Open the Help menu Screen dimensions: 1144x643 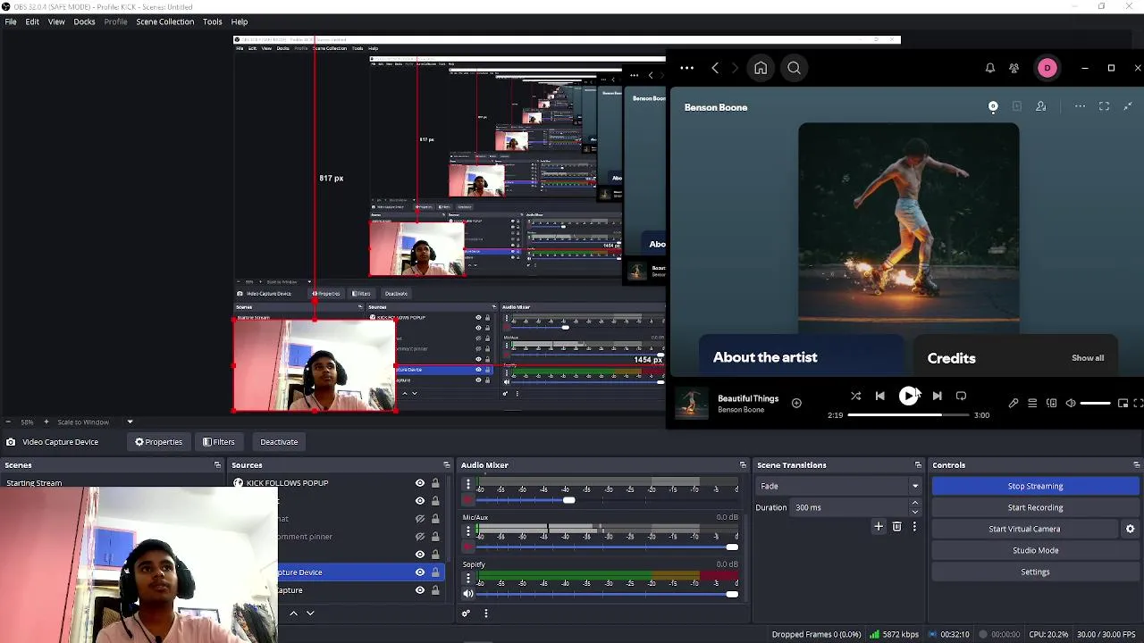[240, 21]
